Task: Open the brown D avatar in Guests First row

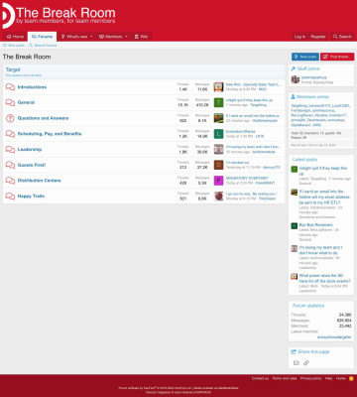Action: [218, 165]
